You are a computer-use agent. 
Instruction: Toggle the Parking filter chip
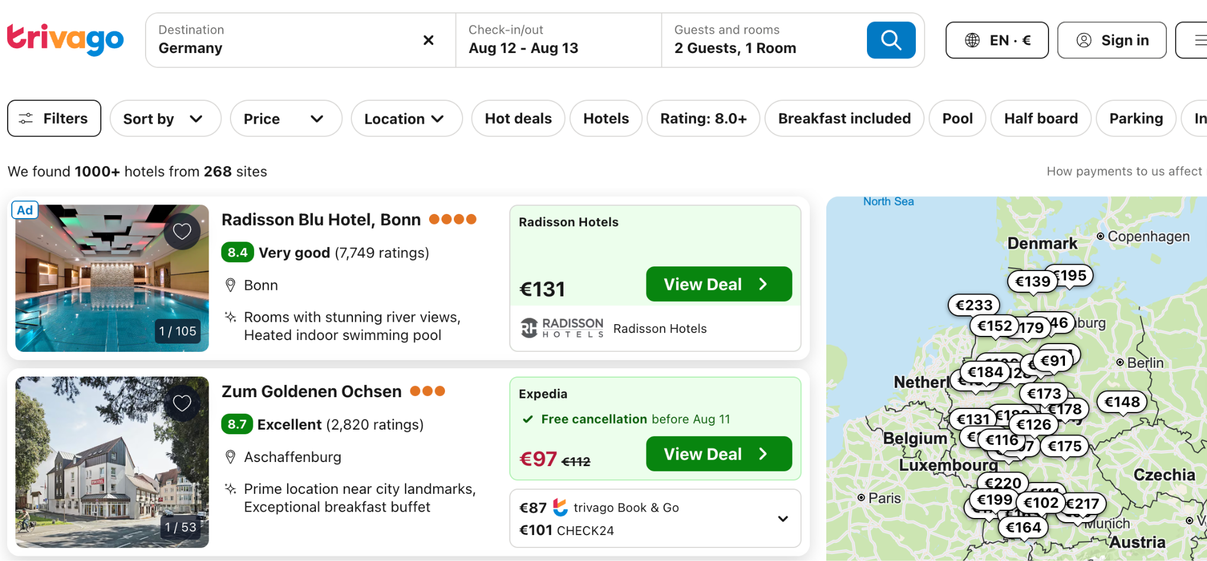click(x=1136, y=118)
